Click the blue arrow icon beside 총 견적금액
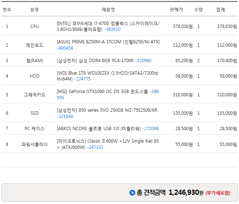This screenshot has height=204, width=239. 132,193
